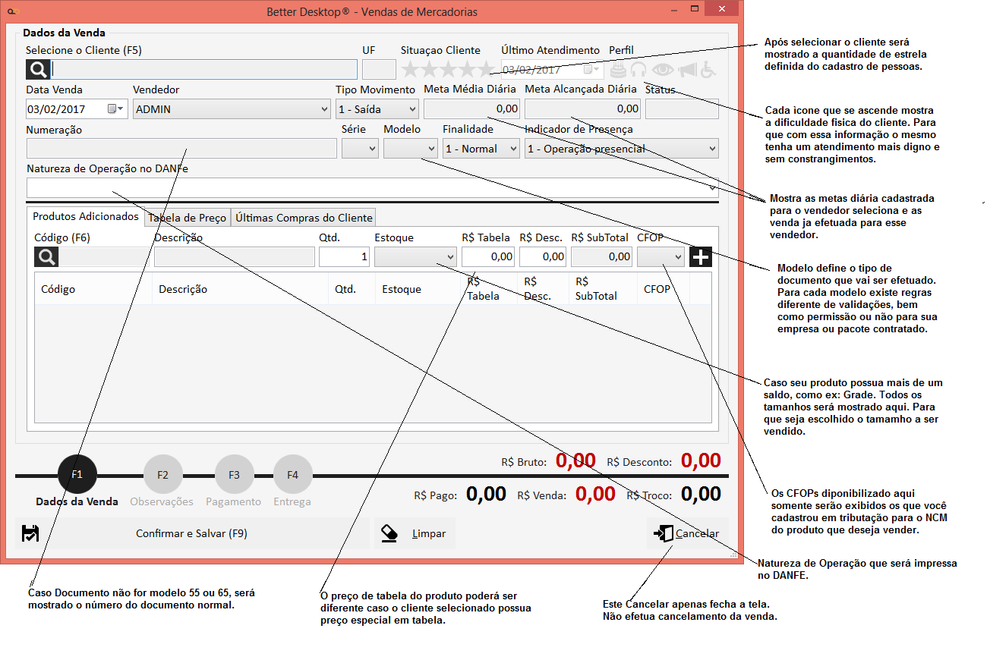The width and height of the screenshot is (990, 660).
Task: Go to the F3 Pagamento step
Action: point(234,475)
